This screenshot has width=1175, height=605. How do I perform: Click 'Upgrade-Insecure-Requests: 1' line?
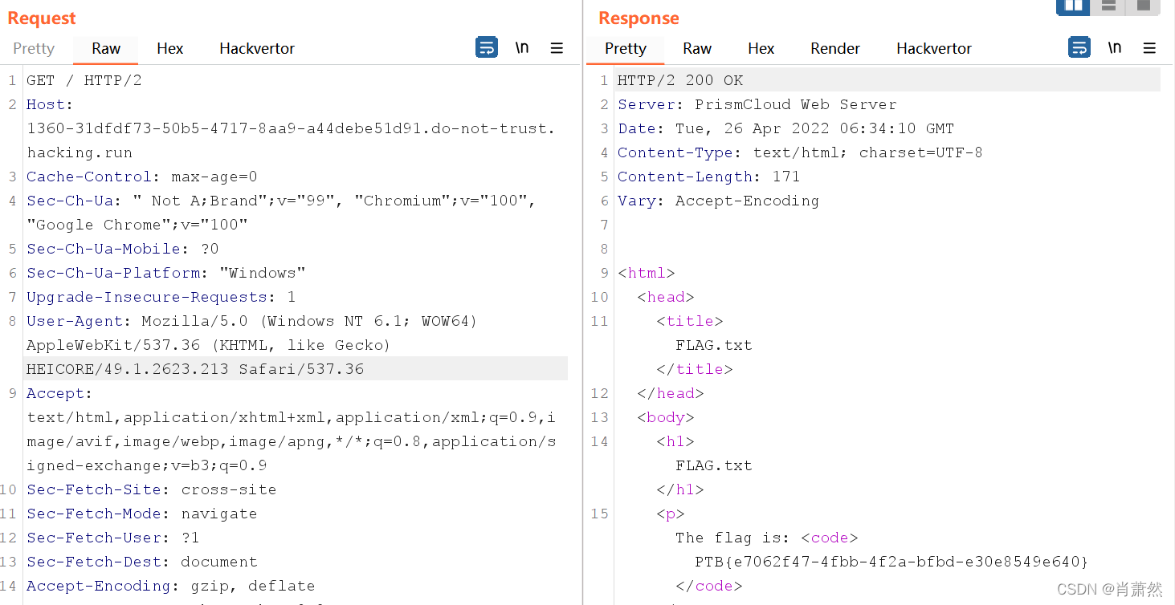point(161,297)
